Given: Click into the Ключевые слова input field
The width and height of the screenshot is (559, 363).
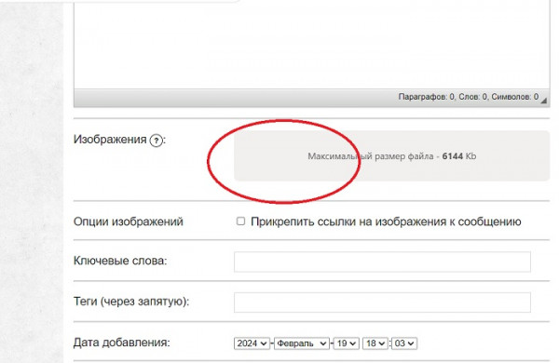Looking at the screenshot, I should 382,262.
